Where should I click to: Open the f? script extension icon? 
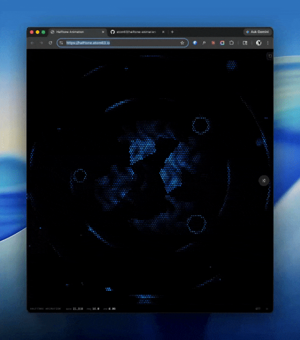[204, 43]
